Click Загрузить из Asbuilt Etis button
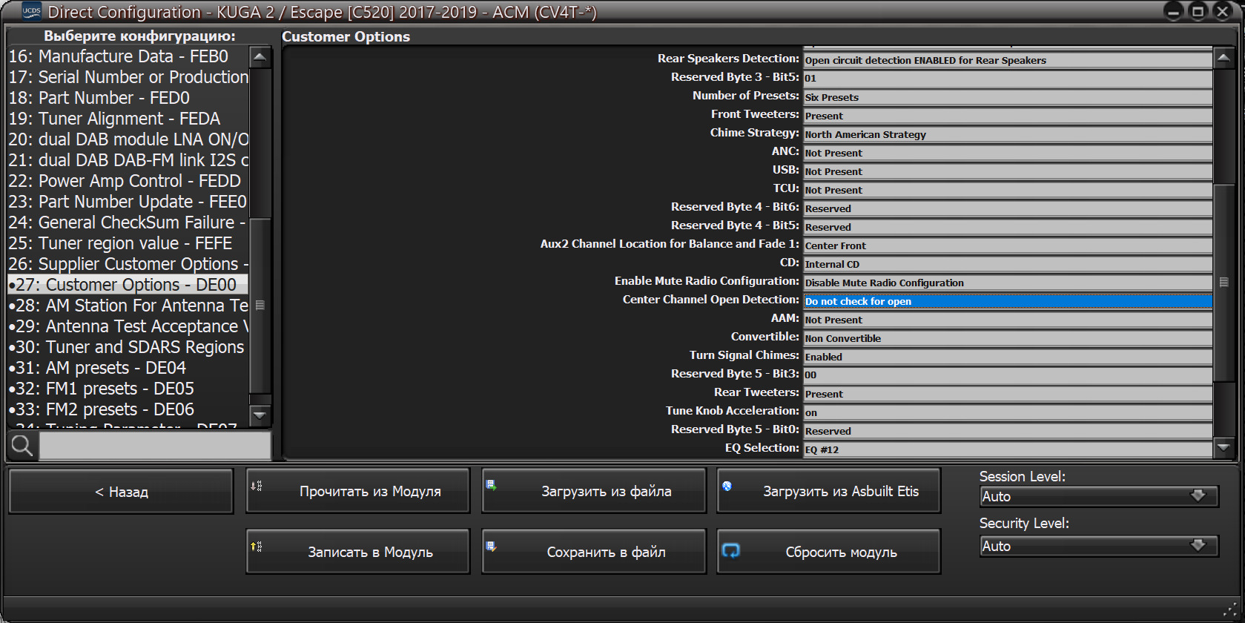The height and width of the screenshot is (623, 1245). pos(828,491)
